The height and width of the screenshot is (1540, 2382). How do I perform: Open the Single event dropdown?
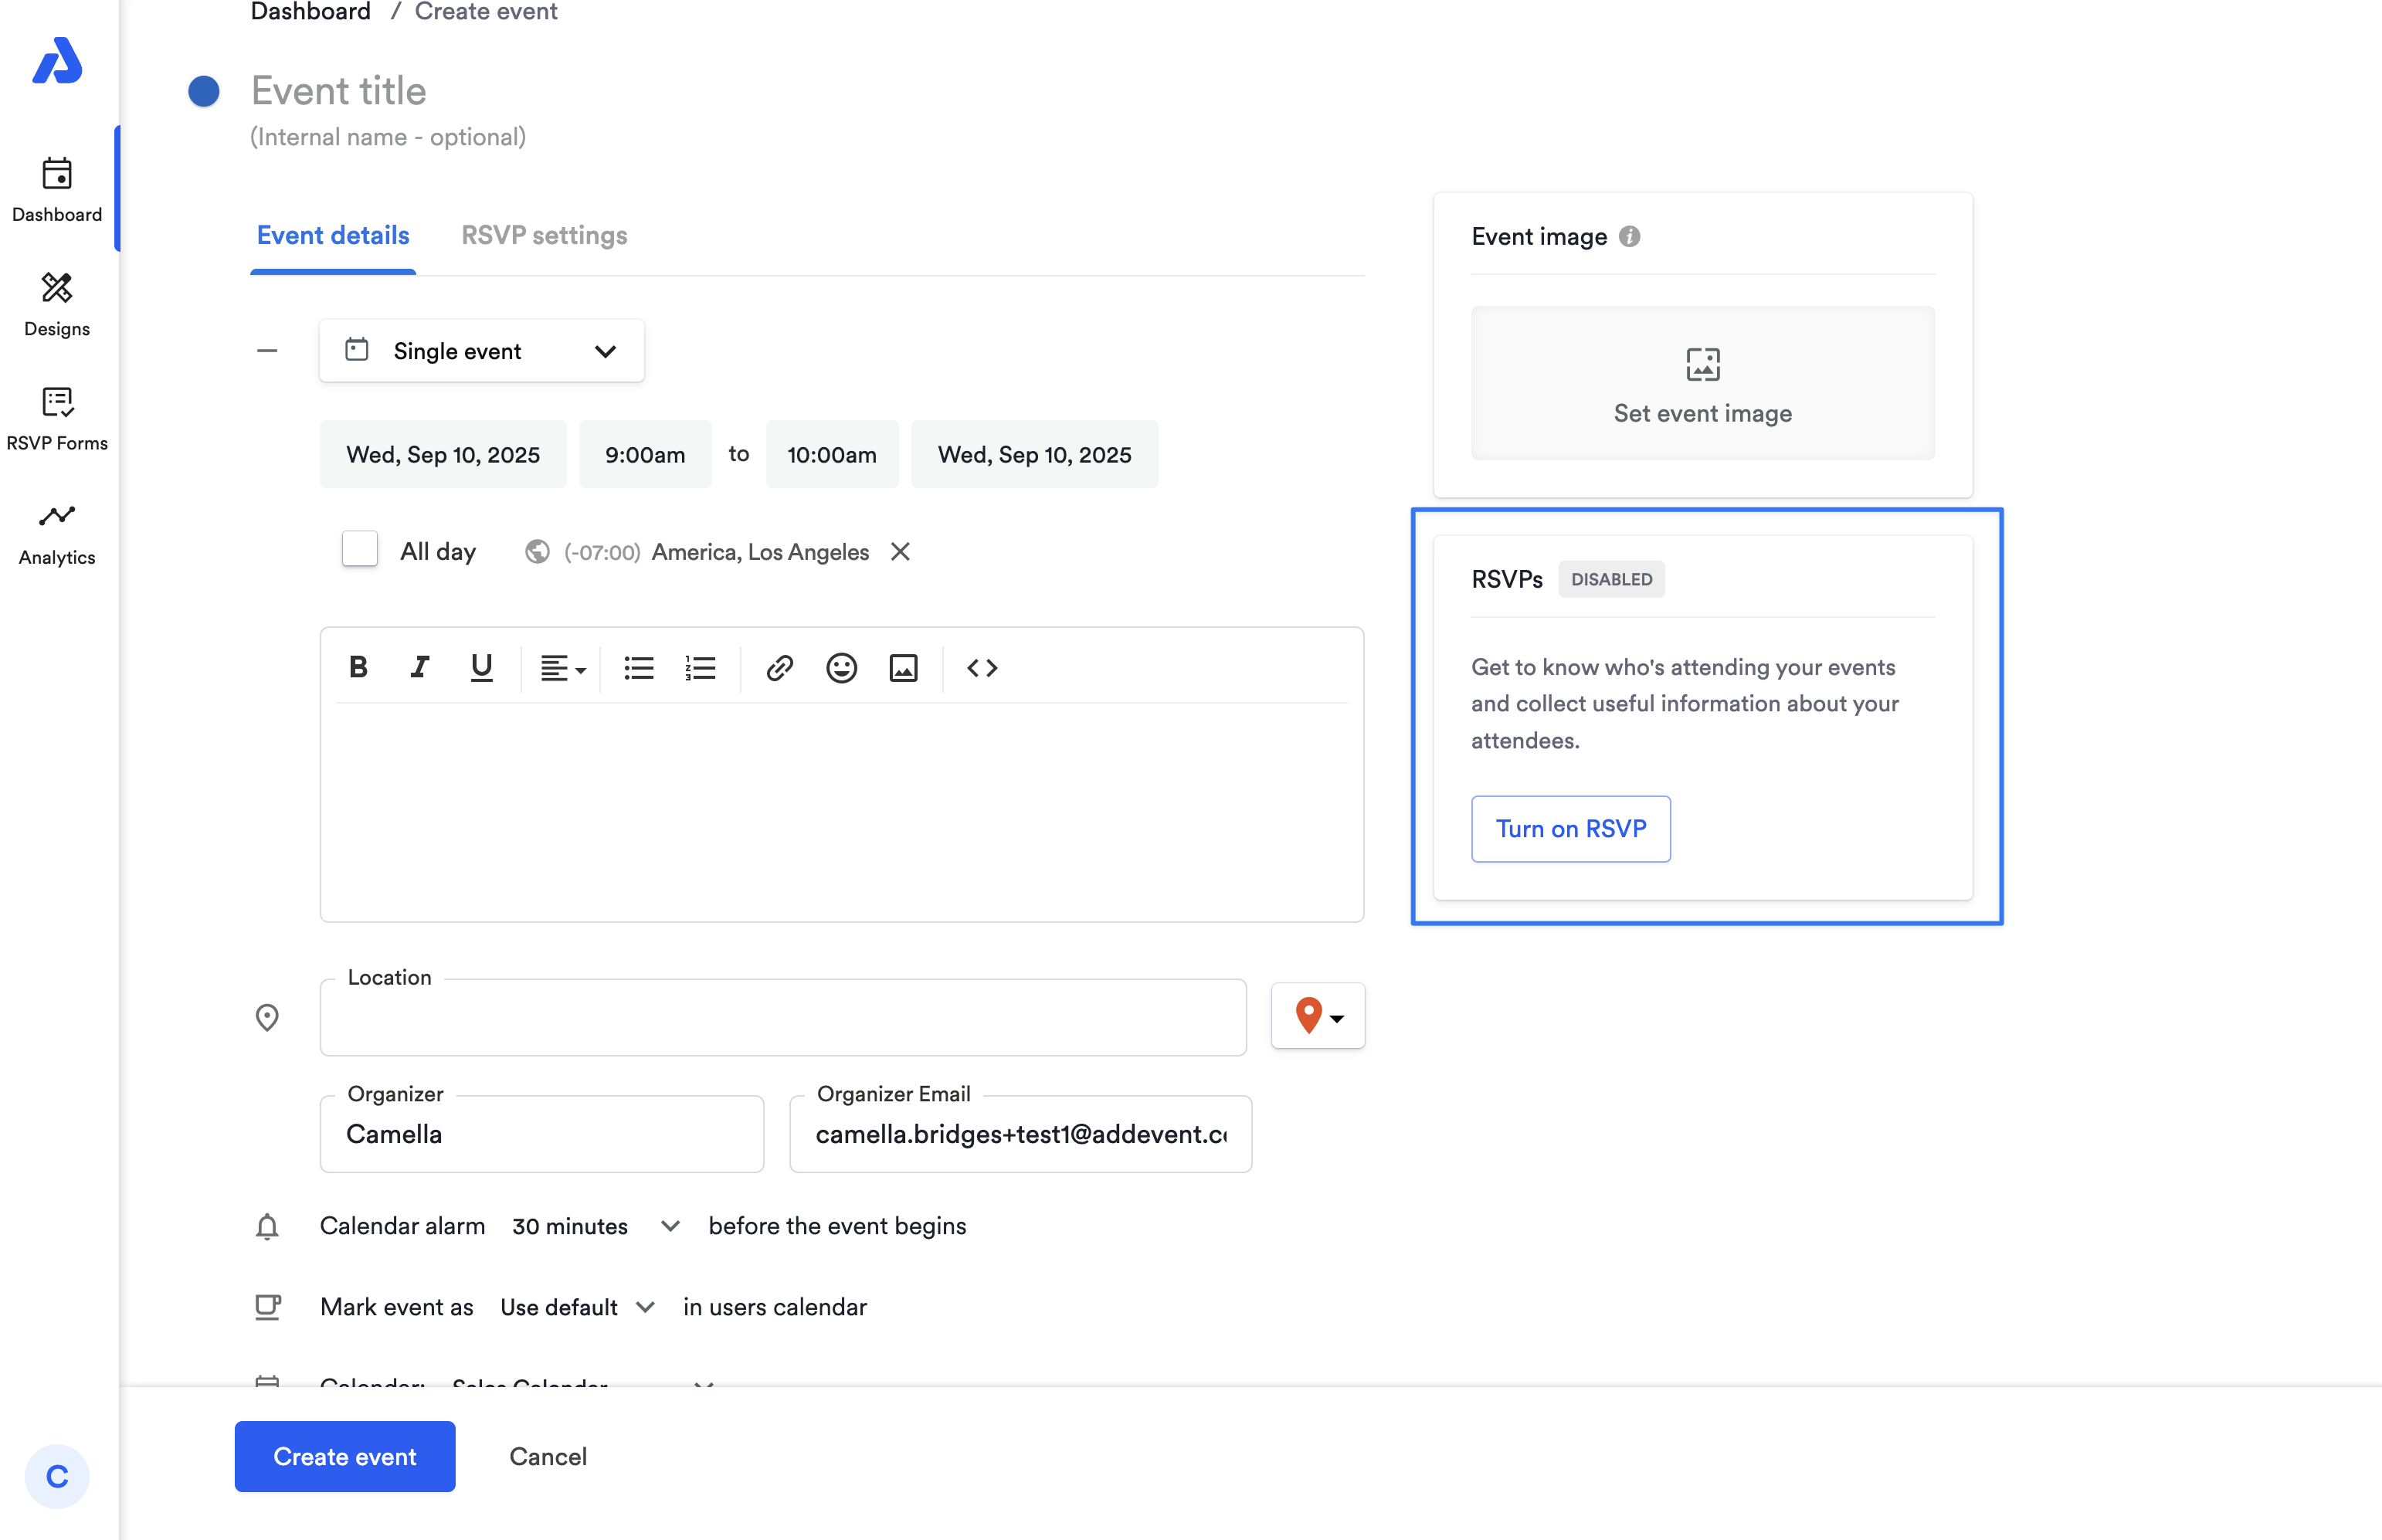pyautogui.click(x=481, y=351)
